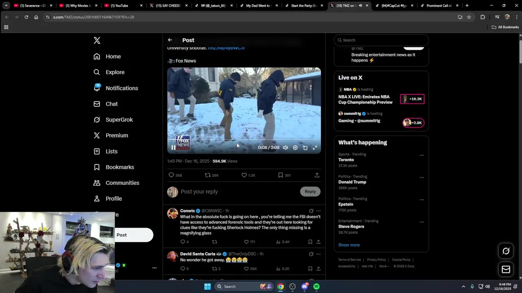Bookmark the TMZ post with 301
522x293 pixels.
[280, 175]
